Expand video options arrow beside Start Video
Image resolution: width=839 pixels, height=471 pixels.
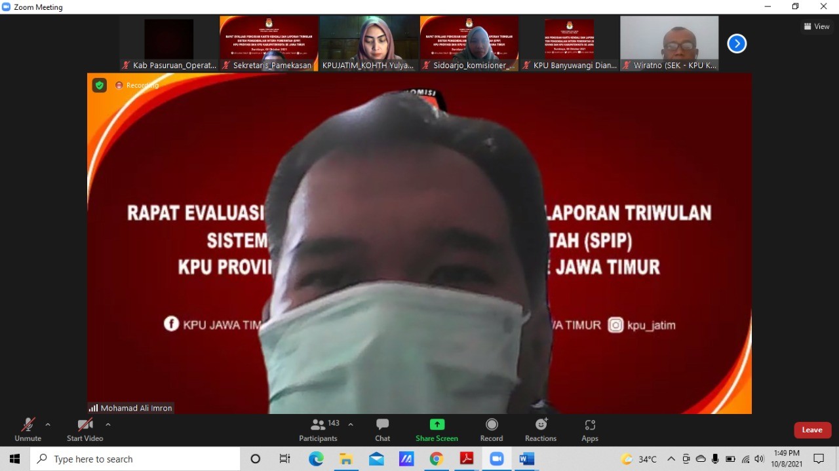click(x=108, y=424)
